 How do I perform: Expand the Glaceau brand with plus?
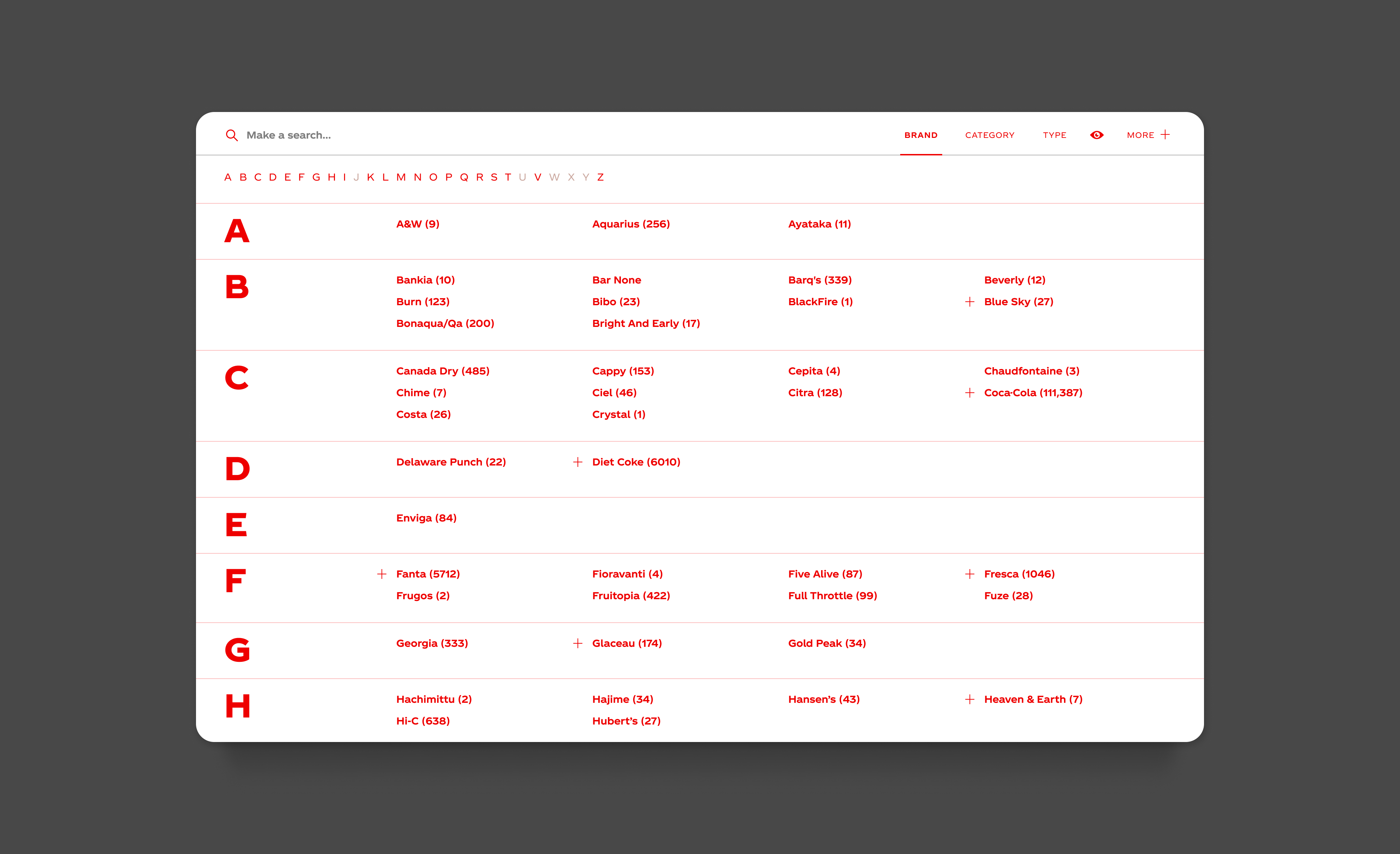[x=578, y=643]
